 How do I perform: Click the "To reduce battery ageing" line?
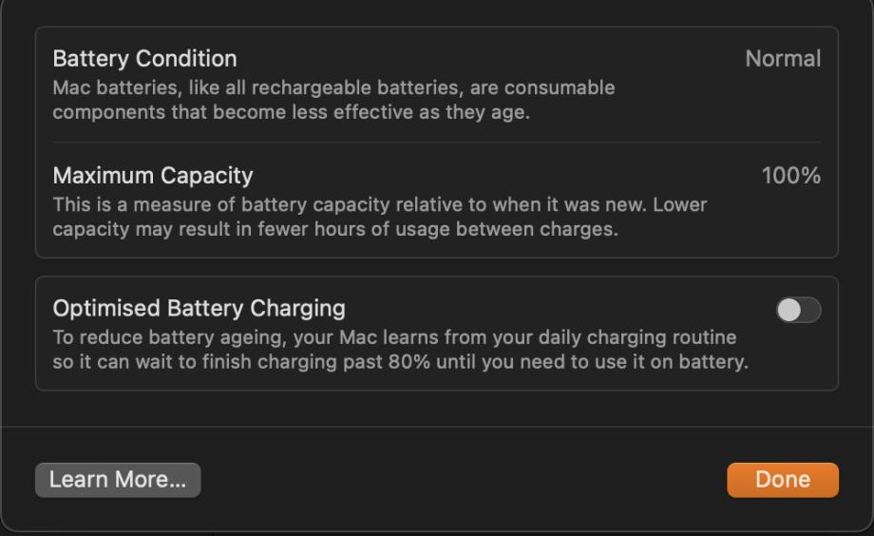pos(394,337)
